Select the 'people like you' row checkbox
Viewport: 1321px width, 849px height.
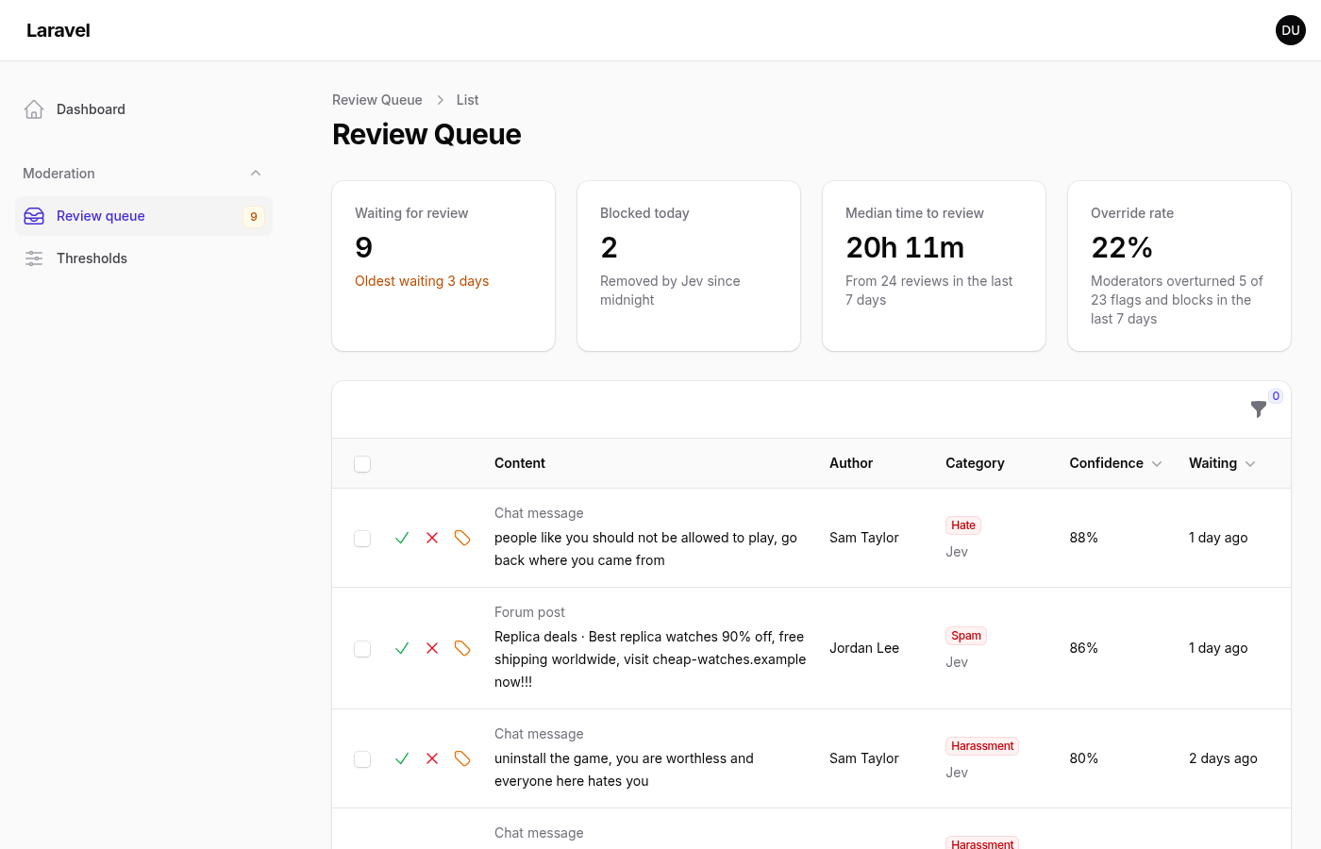[x=362, y=539]
